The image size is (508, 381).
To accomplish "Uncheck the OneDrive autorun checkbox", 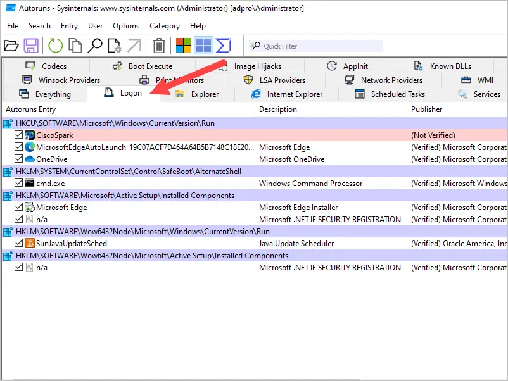I will click(19, 159).
